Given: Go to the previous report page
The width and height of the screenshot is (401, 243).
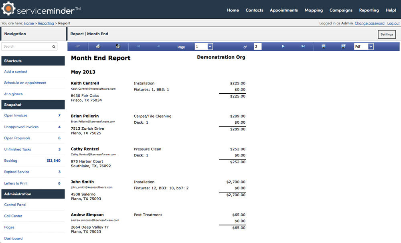Looking at the screenshot, I should [x=158, y=46].
